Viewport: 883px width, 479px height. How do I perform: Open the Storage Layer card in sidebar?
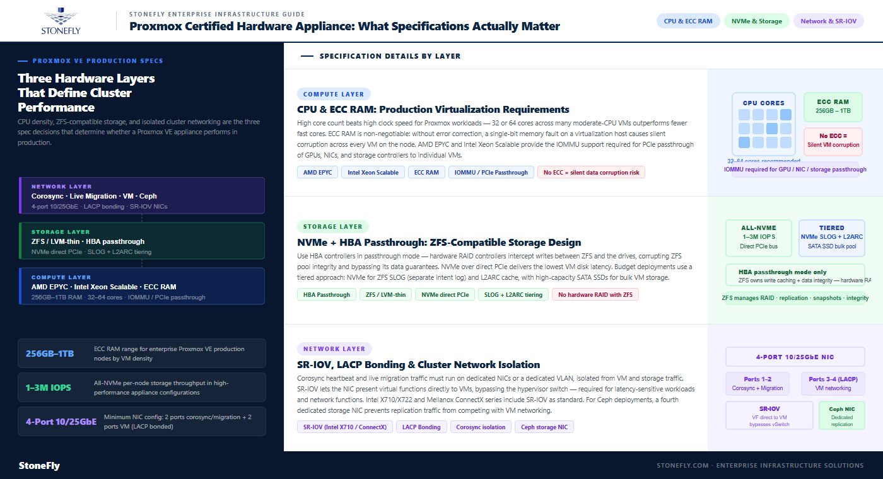142,241
